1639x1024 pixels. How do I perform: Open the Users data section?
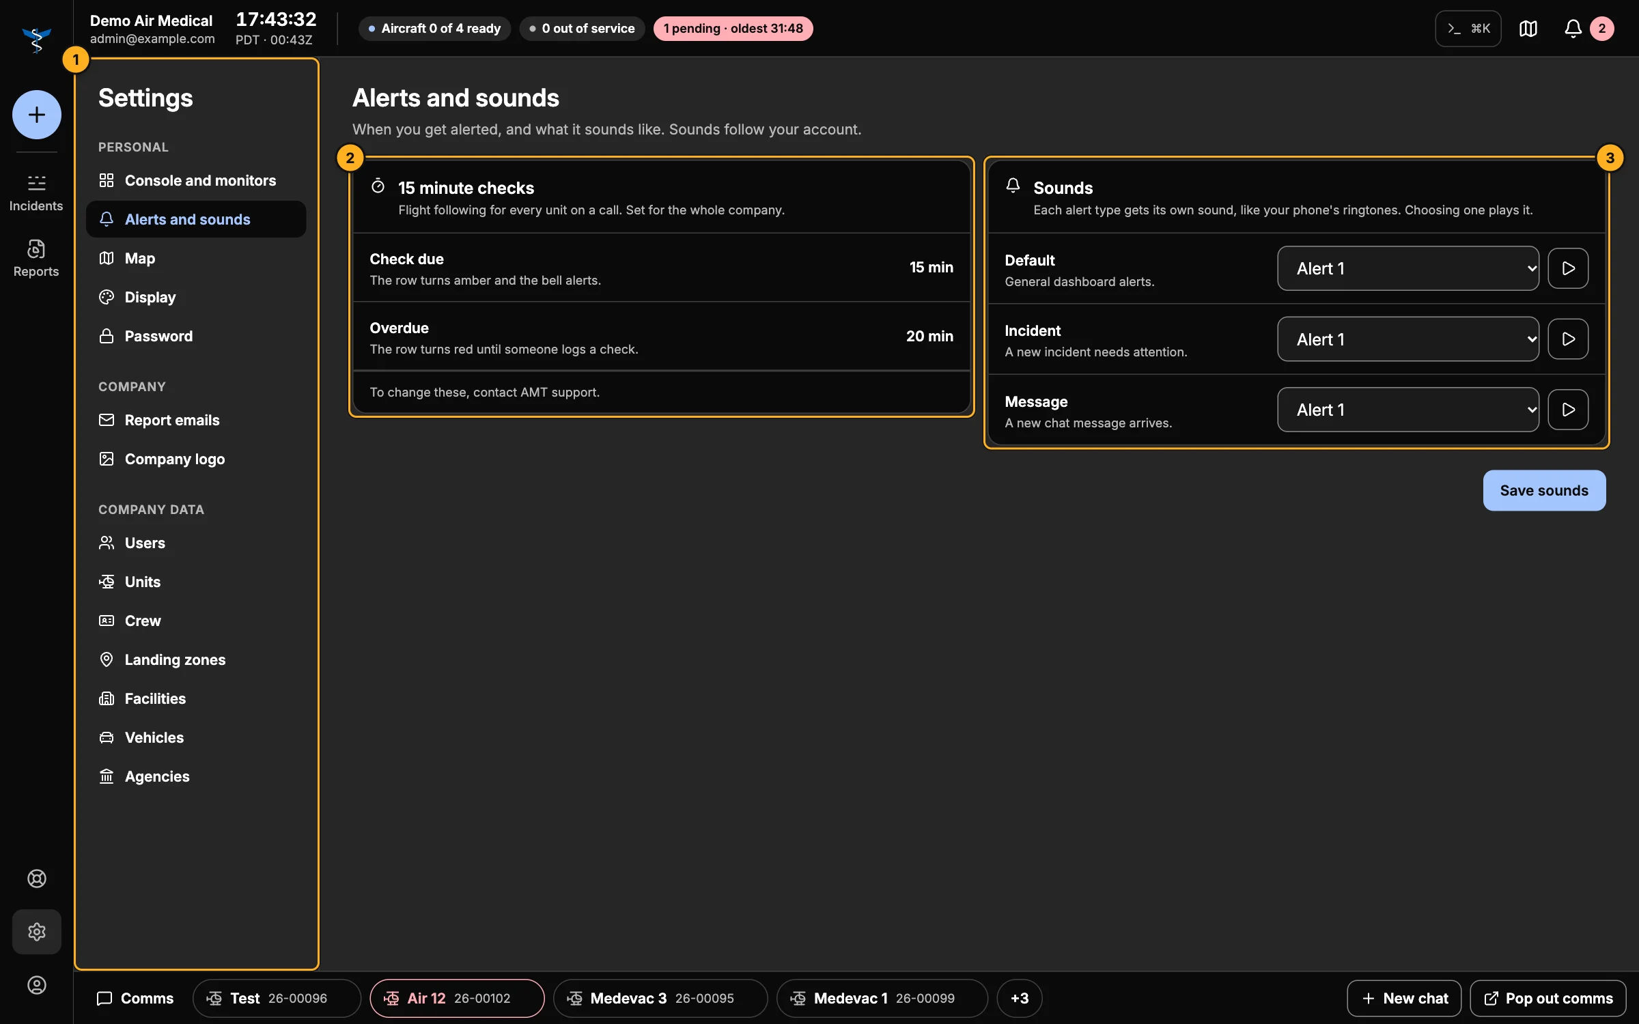coord(196,543)
